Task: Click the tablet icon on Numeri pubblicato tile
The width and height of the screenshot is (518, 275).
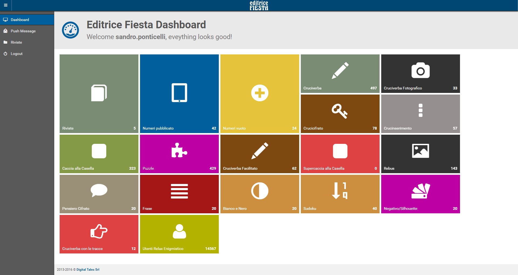Action: (179, 93)
